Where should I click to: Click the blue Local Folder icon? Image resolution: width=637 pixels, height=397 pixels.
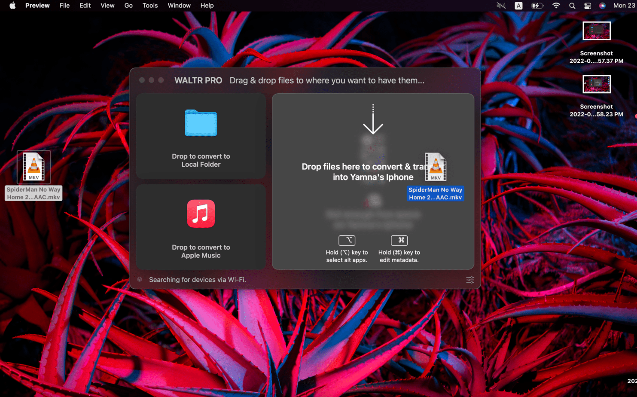(201, 123)
